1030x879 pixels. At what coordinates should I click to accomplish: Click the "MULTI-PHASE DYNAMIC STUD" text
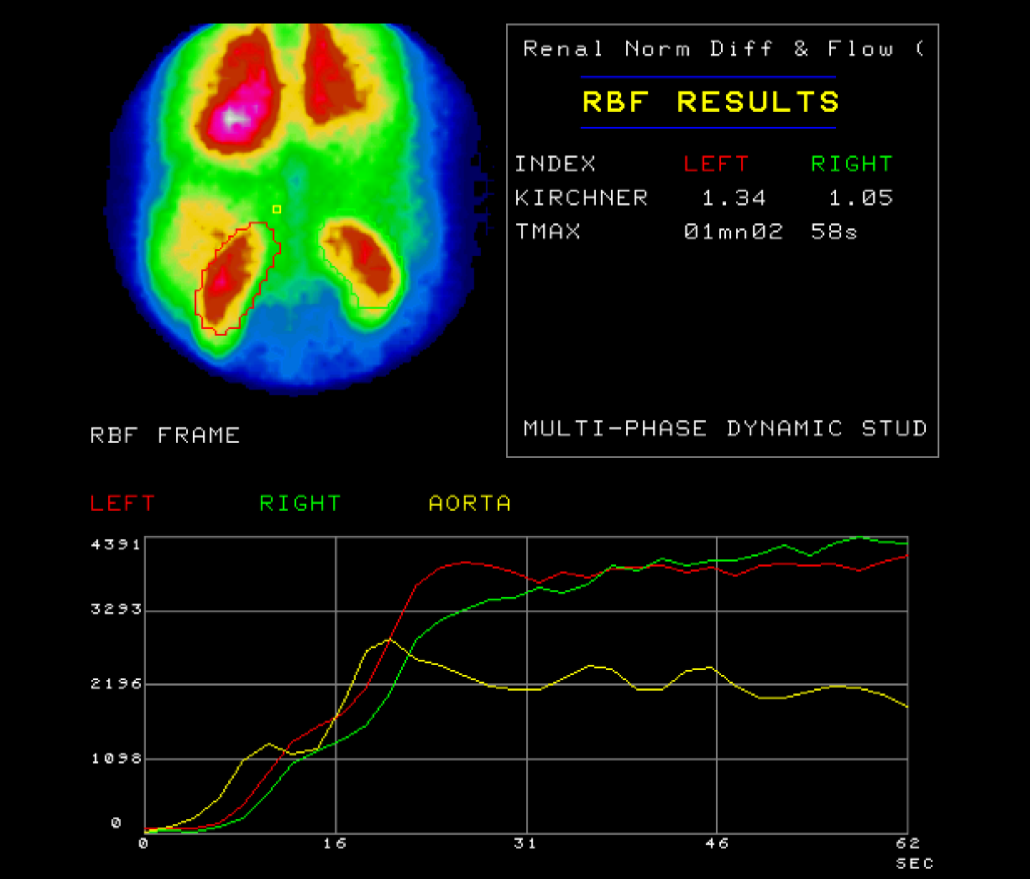coord(725,428)
